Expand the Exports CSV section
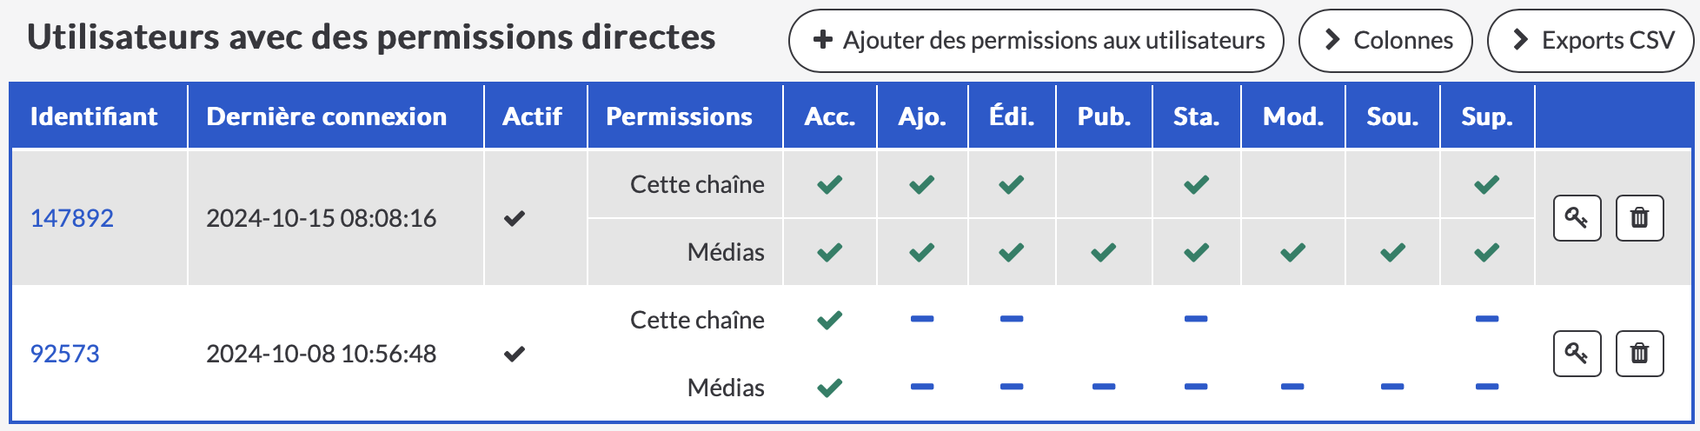Screen dimensions: 1700x431 coord(1590,40)
